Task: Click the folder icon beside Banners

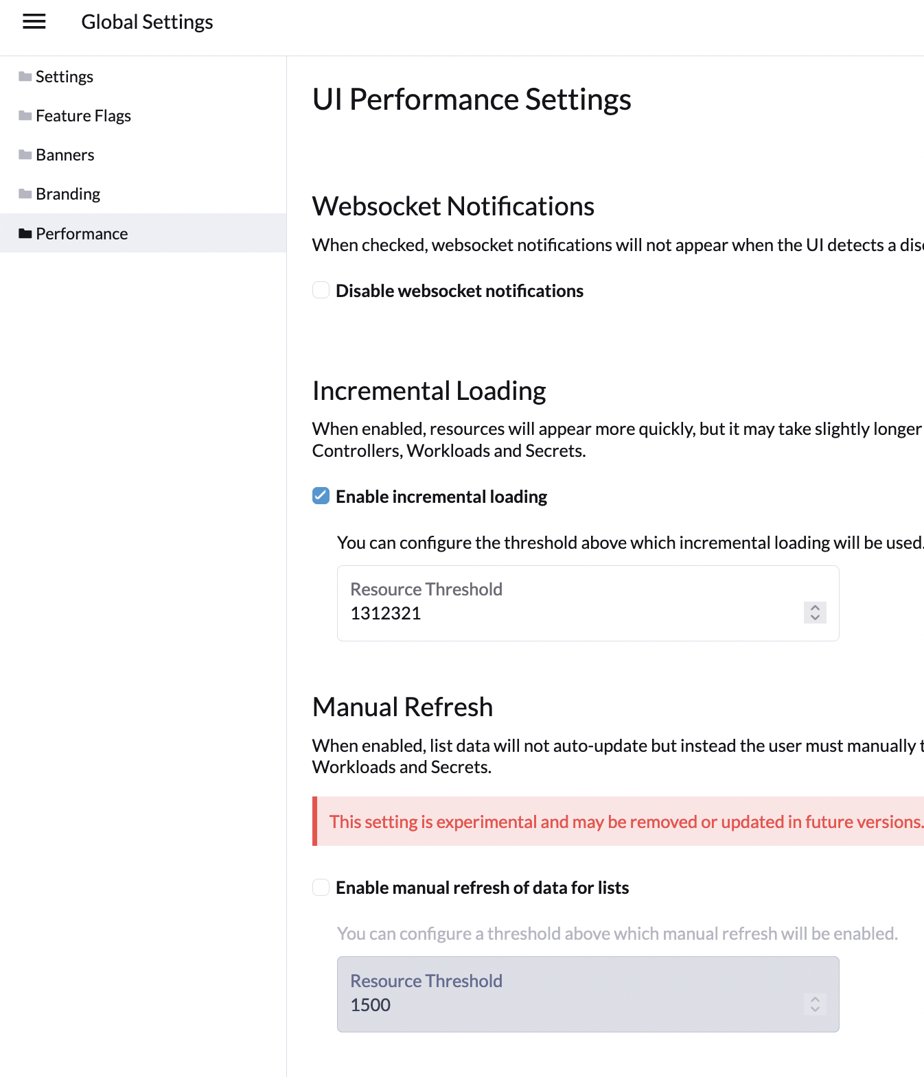Action: pos(24,154)
